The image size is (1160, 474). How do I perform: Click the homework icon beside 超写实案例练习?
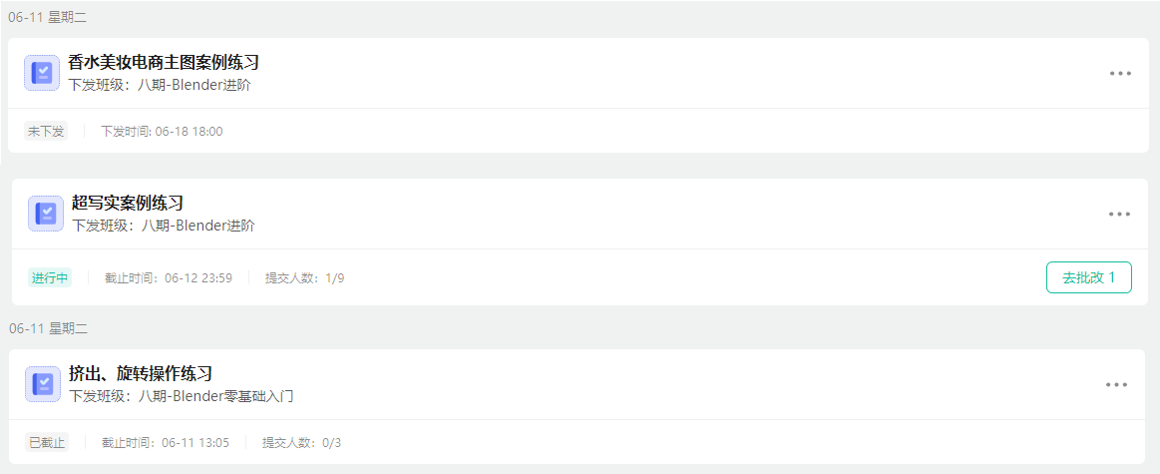coord(46,214)
